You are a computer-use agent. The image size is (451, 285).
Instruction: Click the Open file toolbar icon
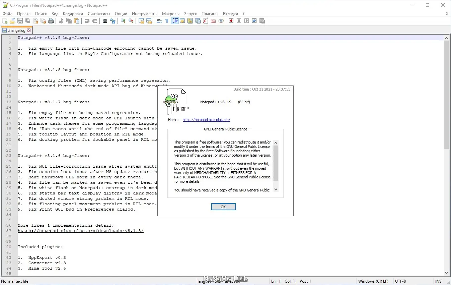point(12,21)
